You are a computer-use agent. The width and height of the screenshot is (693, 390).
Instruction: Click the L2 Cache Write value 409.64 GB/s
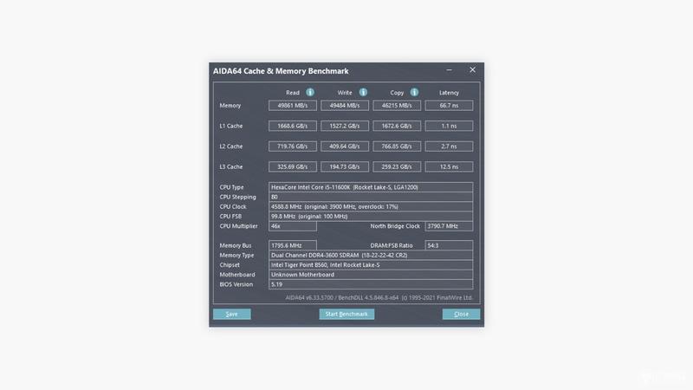(x=345, y=146)
